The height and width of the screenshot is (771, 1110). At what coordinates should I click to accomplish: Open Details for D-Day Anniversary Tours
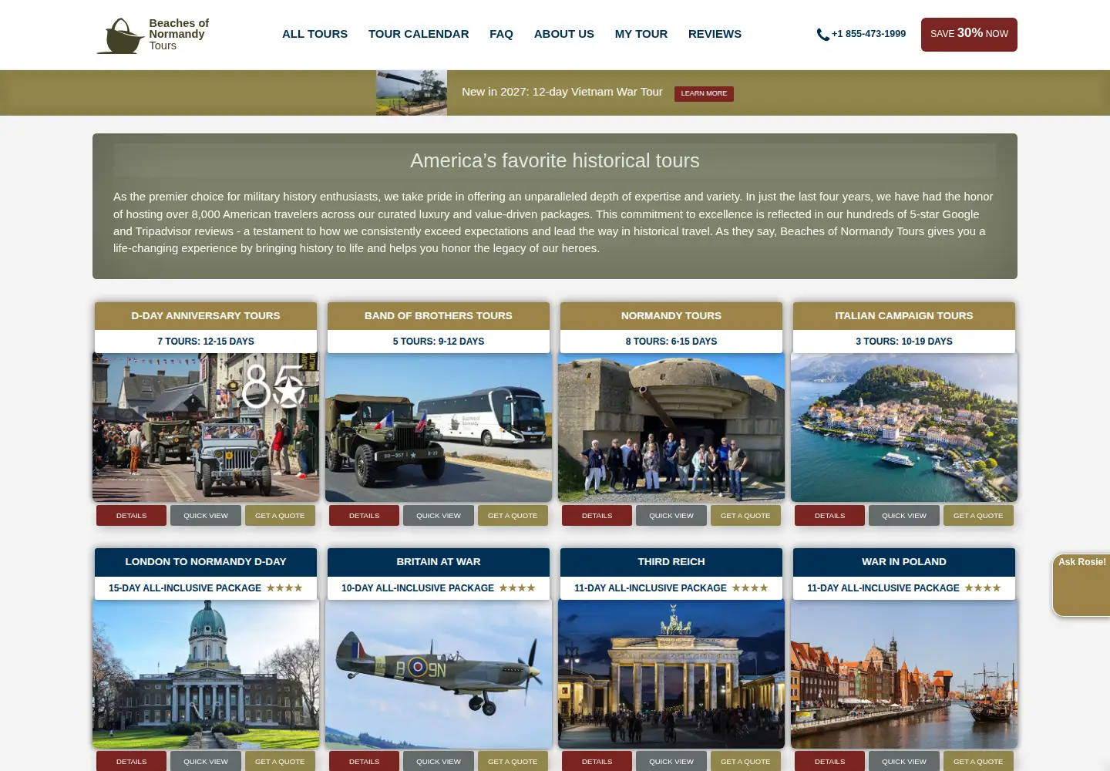coord(131,516)
